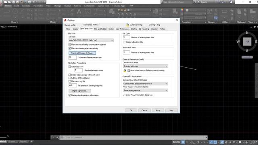The image size is (258, 145).
Task: Open Demand load ObjectARX apps dropdown
Action: point(146,84)
